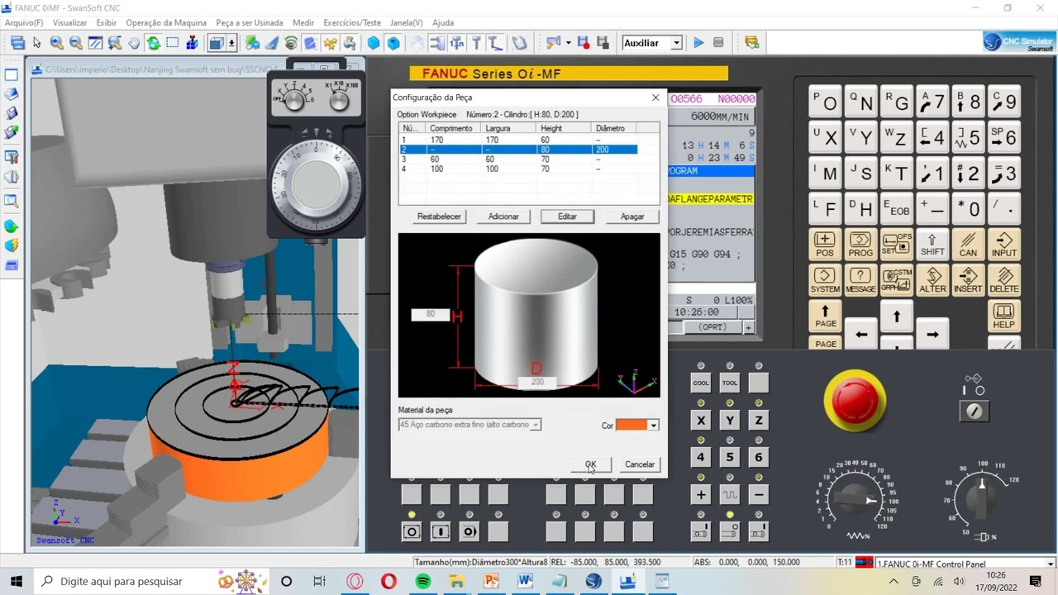Click the height H value field showing 80

coord(431,314)
